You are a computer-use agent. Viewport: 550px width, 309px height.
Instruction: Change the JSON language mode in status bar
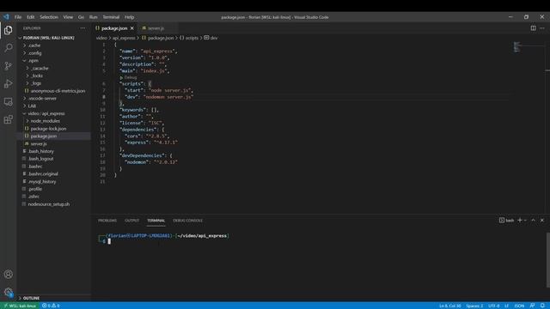click(x=519, y=306)
